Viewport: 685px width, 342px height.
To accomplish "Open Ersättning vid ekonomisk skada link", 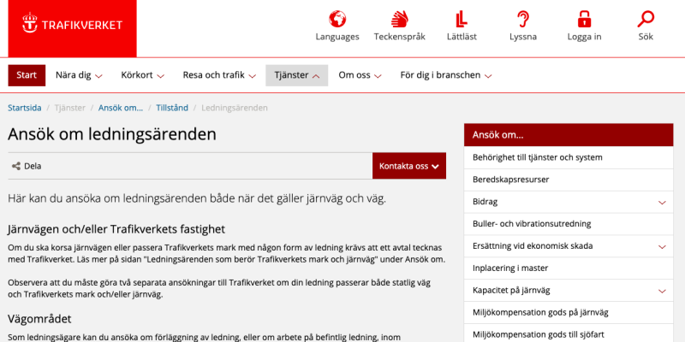I will [533, 246].
